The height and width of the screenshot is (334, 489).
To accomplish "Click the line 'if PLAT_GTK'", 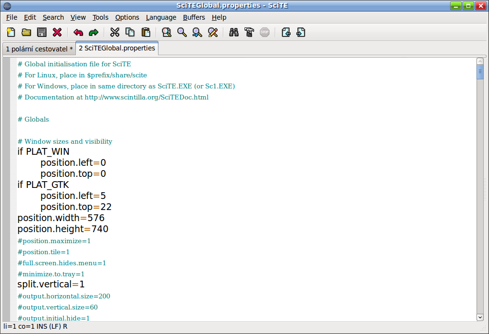I will pos(43,185).
